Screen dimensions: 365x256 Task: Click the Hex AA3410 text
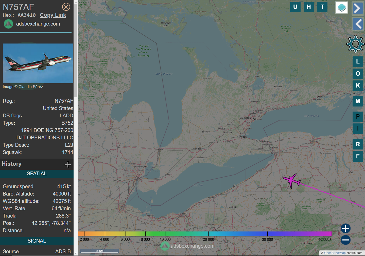tap(19, 15)
